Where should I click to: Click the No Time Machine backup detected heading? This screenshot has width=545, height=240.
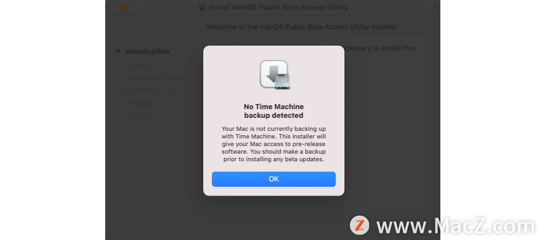[x=274, y=111]
